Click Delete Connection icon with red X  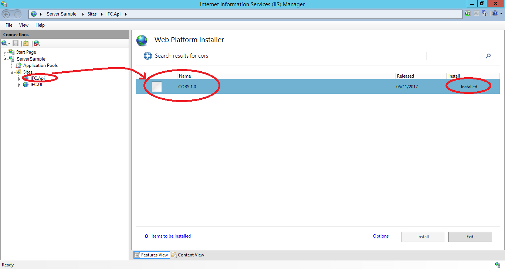click(x=37, y=43)
